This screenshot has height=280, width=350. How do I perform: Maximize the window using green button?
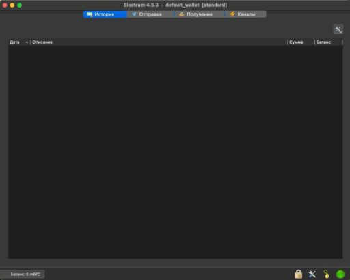(19, 5)
